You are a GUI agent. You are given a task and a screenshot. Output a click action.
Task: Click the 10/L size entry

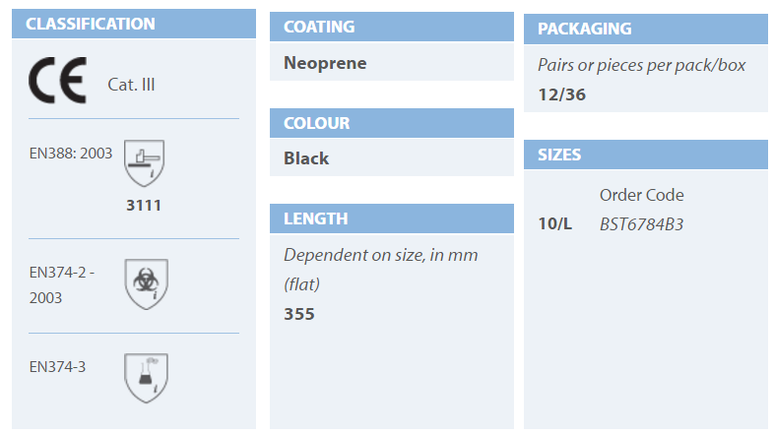click(x=554, y=224)
